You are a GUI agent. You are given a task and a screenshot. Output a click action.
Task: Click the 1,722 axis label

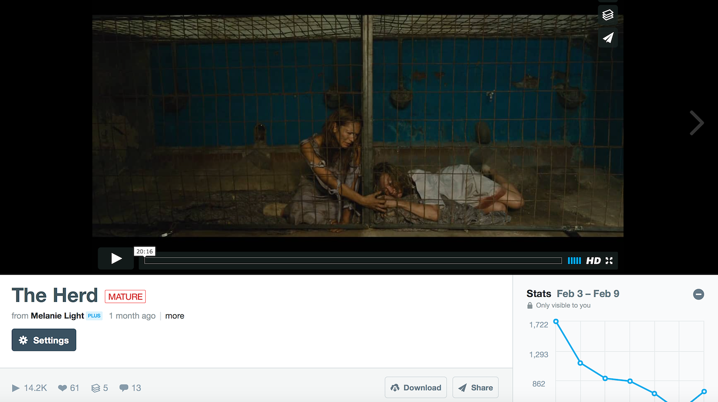(538, 325)
